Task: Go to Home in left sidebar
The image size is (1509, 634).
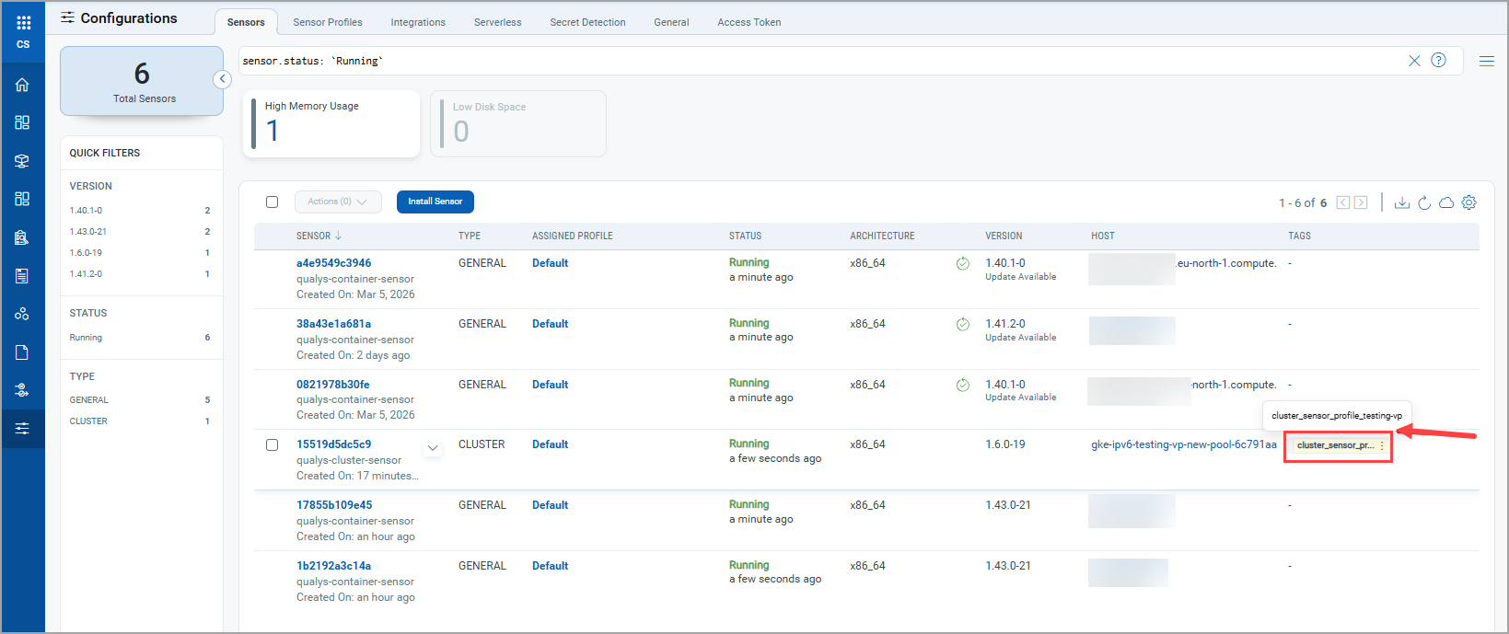Action: [22, 85]
